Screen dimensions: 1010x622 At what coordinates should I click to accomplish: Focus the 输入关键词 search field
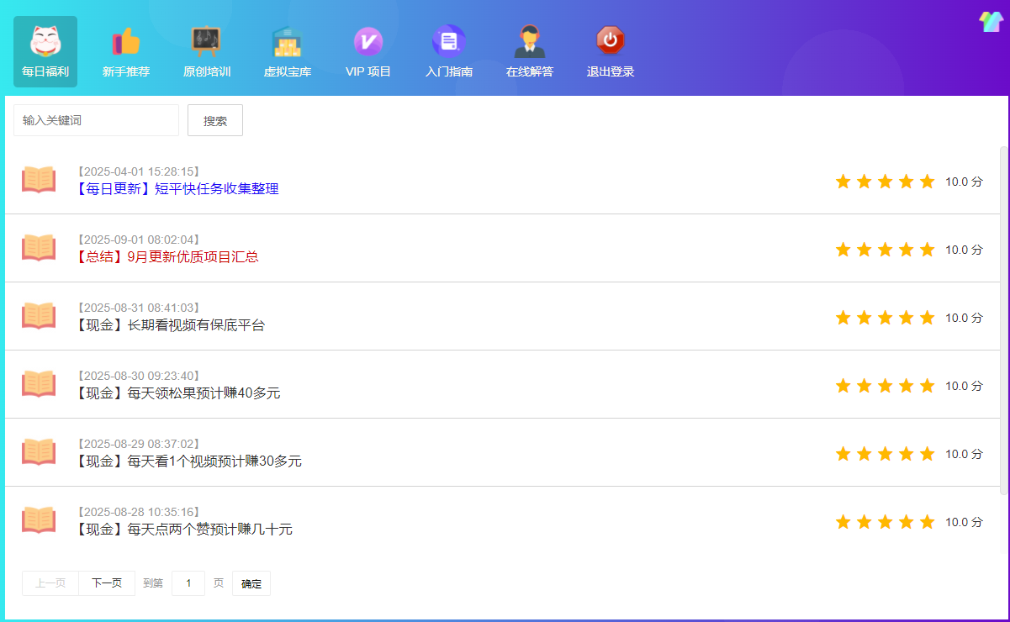pos(96,120)
